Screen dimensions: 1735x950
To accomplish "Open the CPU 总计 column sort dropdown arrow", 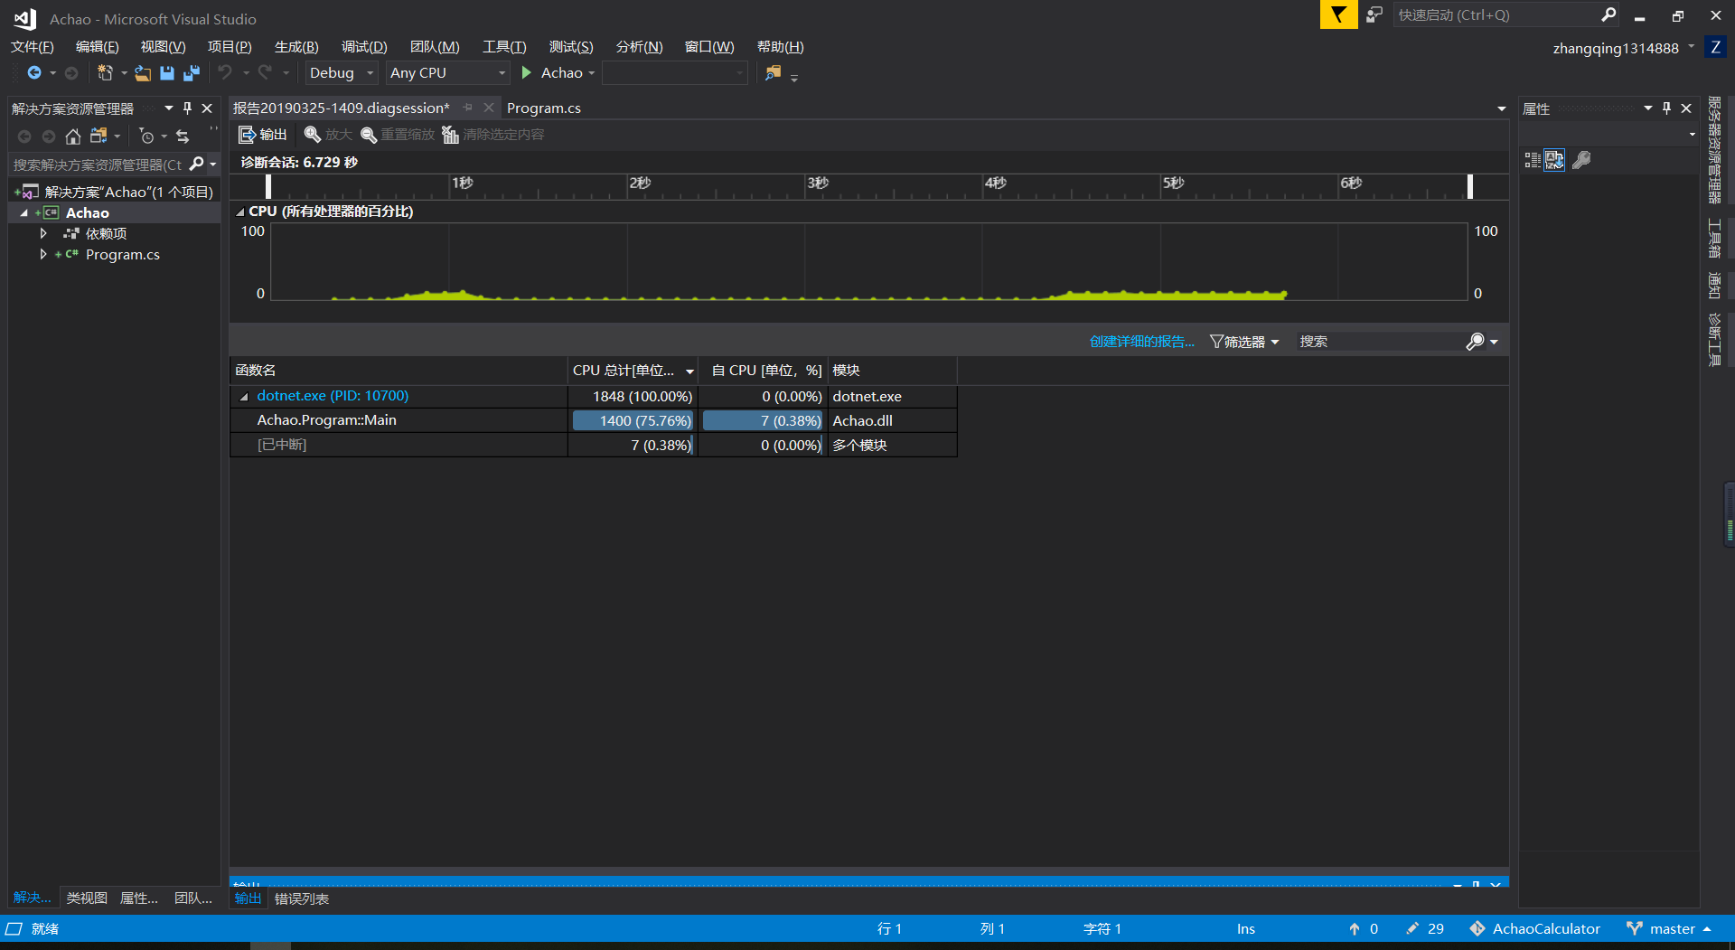I will (689, 371).
